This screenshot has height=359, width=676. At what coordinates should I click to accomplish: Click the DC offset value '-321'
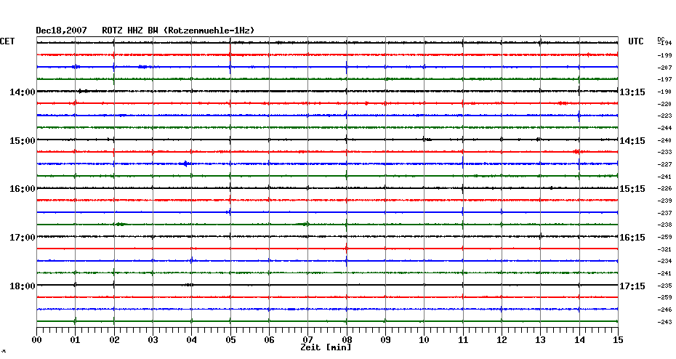tap(665, 249)
